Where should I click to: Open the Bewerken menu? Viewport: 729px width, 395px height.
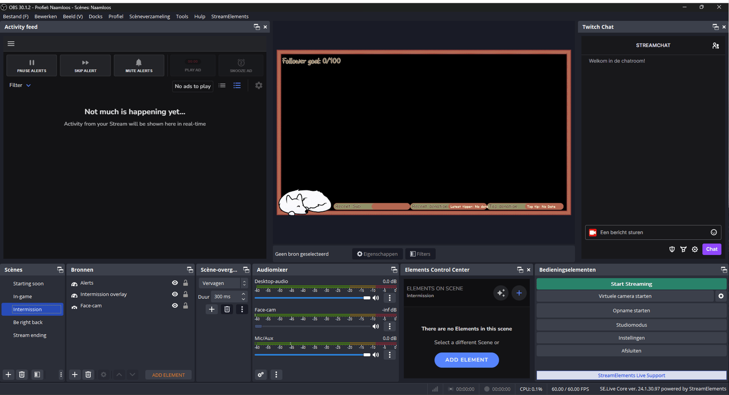[46, 16]
